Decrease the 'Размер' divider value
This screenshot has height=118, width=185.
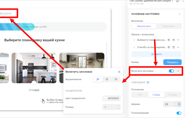click(119, 108)
